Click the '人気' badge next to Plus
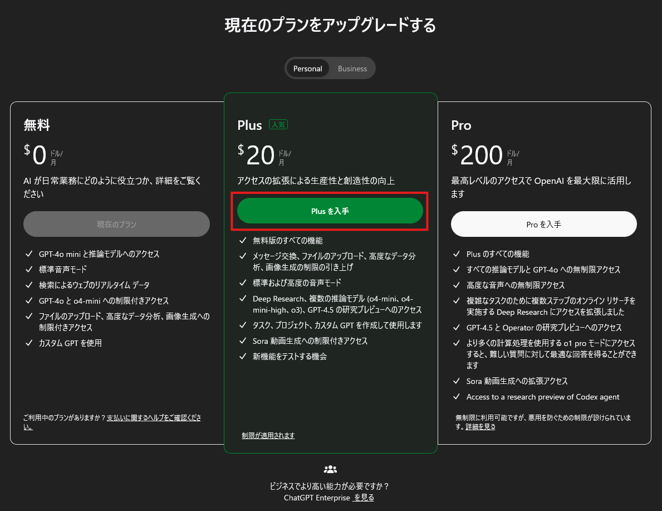This screenshot has width=662, height=511. tap(278, 125)
